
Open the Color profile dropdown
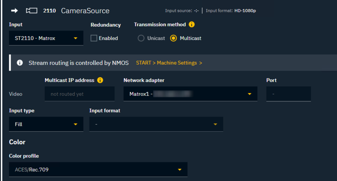click(98, 169)
